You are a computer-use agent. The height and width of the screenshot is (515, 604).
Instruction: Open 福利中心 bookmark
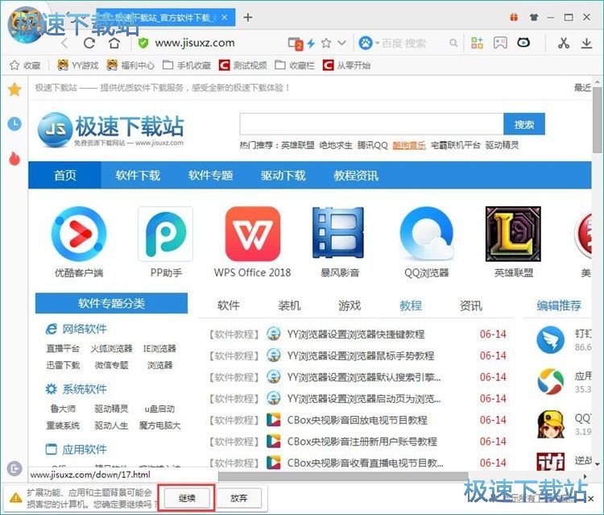click(130, 65)
